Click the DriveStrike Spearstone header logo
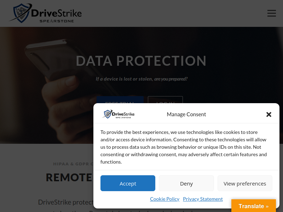Screen dimensions: 283x212 pos(46,13)
